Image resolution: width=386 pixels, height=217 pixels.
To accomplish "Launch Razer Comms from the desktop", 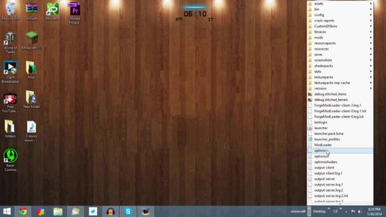I will coord(10,160).
